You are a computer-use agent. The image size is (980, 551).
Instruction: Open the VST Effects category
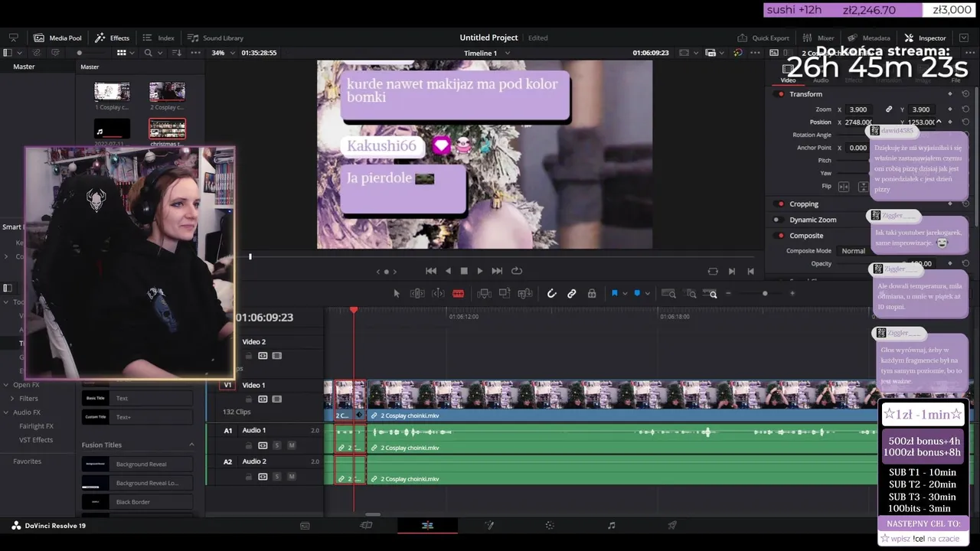point(36,440)
